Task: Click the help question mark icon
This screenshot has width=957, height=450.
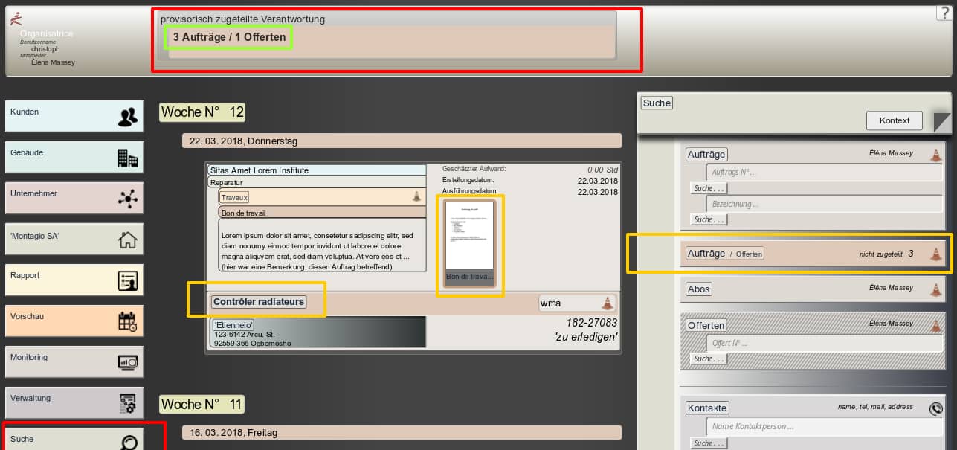Action: click(x=942, y=13)
